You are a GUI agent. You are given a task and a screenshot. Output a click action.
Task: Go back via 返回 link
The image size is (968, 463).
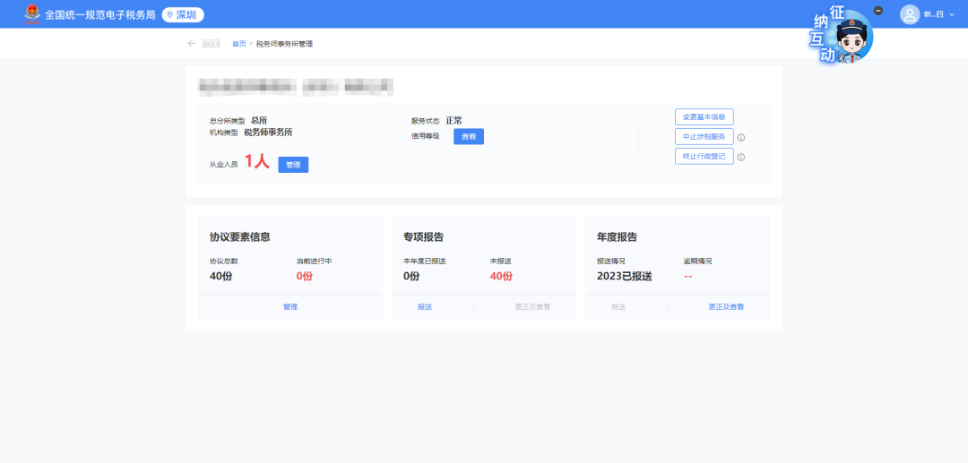pyautogui.click(x=211, y=44)
